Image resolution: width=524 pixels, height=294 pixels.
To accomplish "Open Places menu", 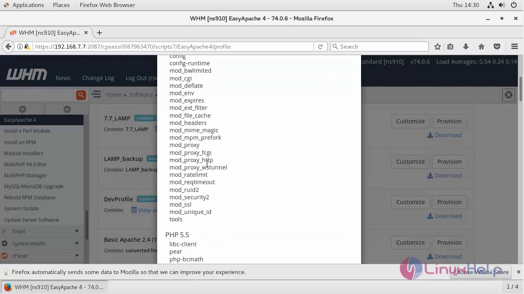I will coord(61,5).
